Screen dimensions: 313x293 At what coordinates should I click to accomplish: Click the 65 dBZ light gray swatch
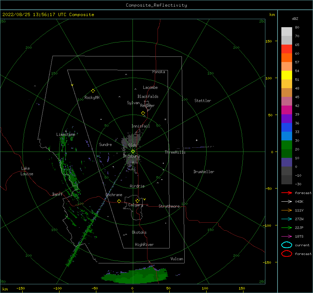(287, 40)
